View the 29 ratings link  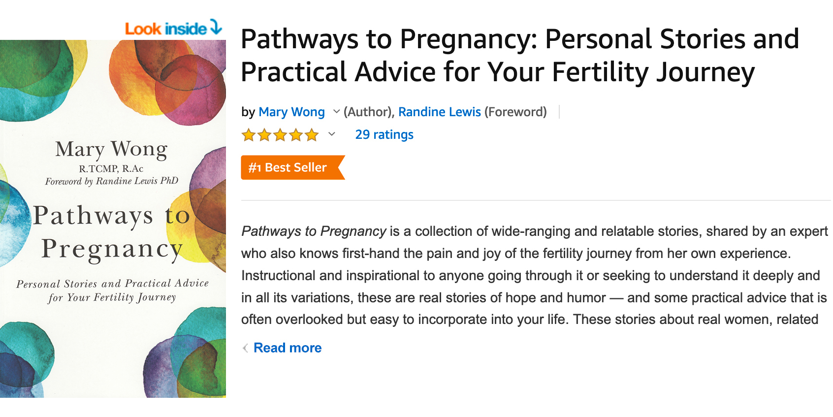(384, 134)
